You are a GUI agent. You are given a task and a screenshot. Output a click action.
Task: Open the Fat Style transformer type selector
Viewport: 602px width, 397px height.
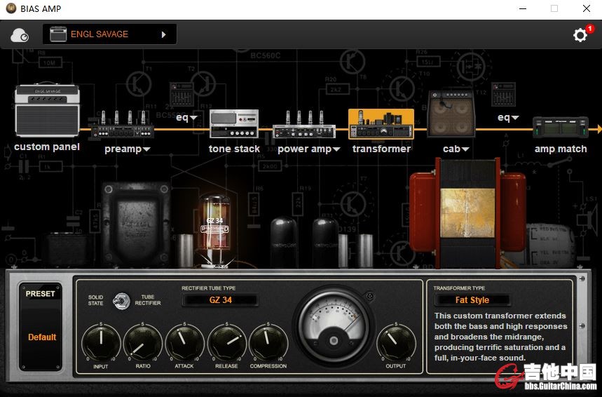click(x=472, y=300)
